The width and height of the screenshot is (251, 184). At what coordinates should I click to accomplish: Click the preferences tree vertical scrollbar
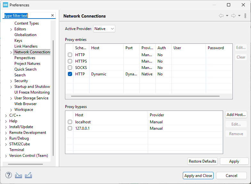(53, 98)
